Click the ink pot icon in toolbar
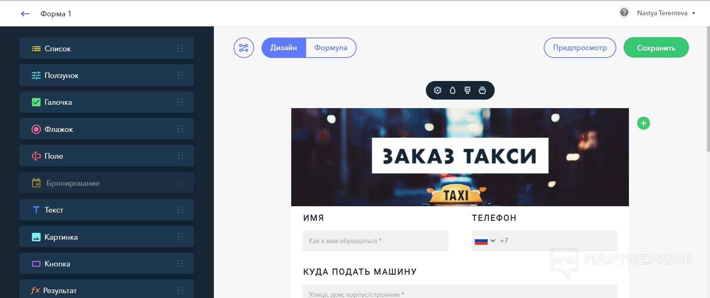710x298 pixels. point(482,90)
